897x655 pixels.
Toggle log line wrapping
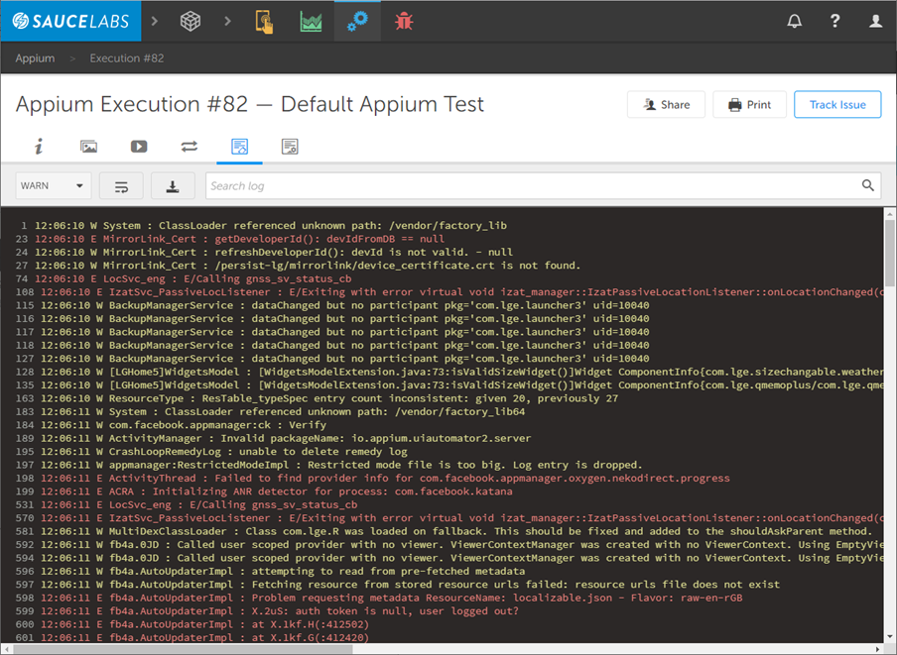click(121, 185)
